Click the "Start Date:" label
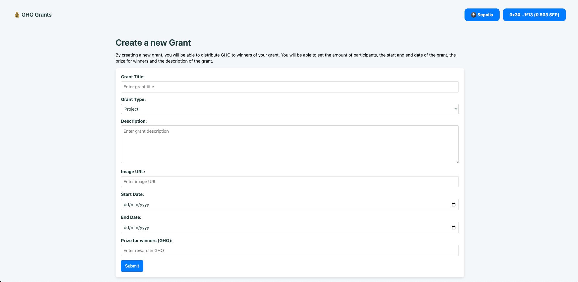 coord(132,194)
